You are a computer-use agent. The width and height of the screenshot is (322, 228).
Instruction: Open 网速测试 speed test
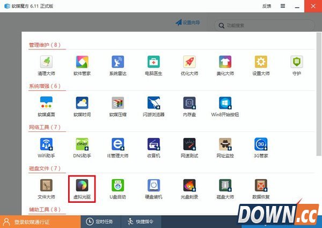tap(189, 148)
